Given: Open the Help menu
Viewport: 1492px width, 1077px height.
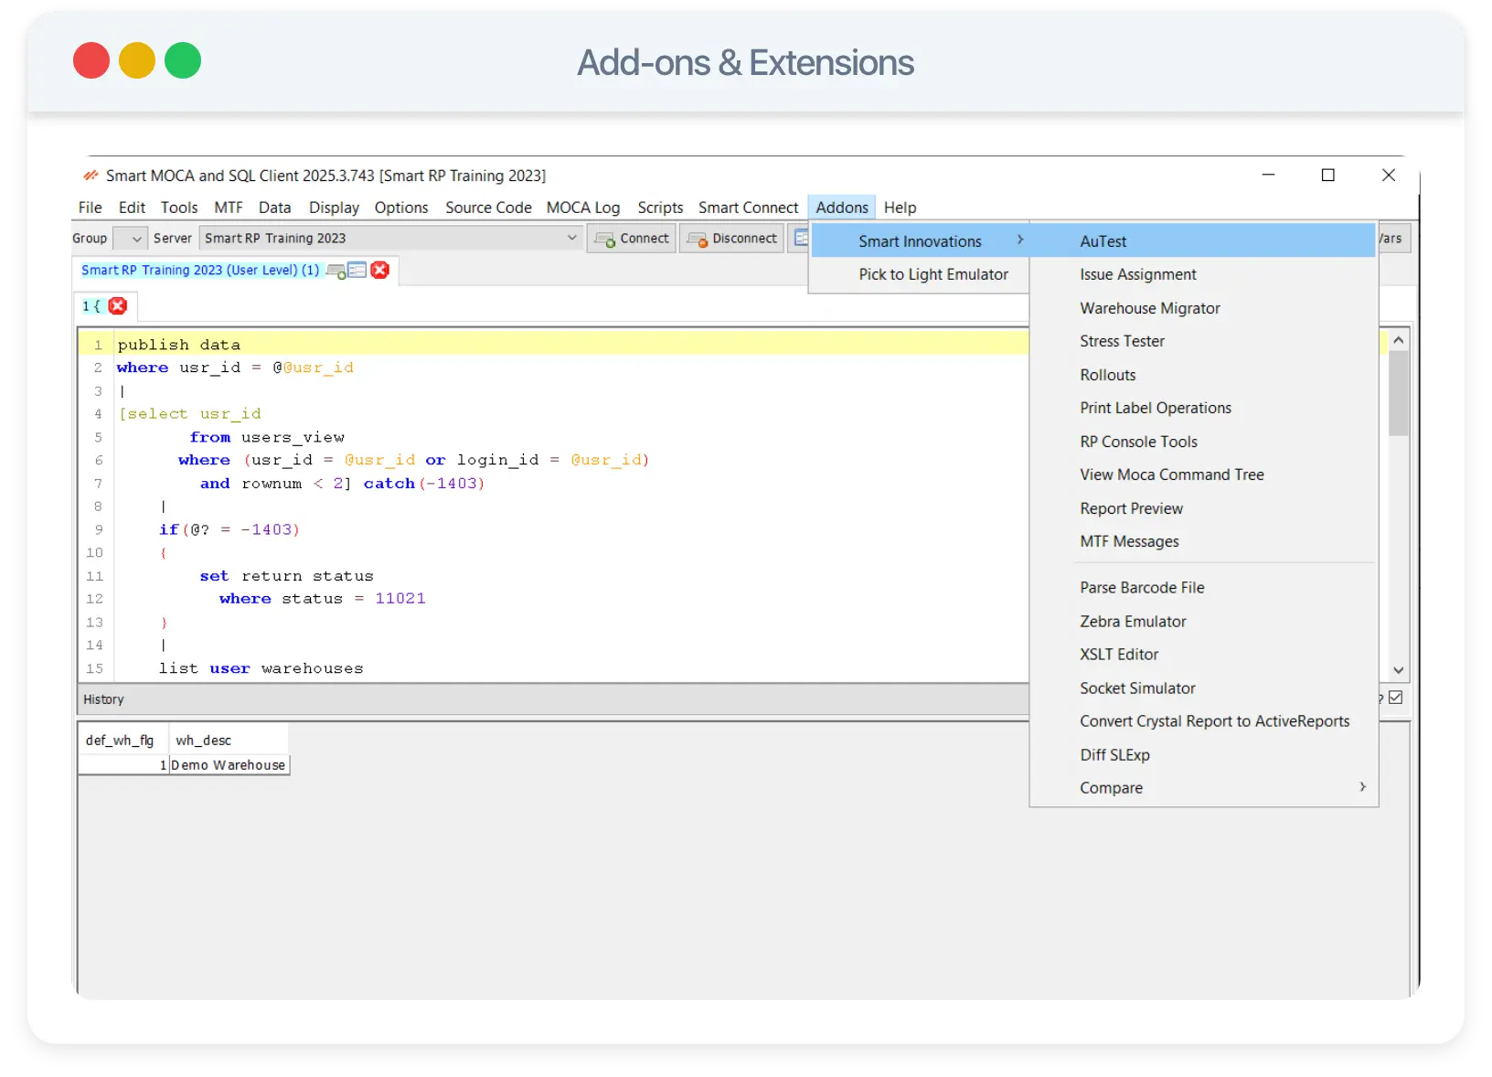Looking at the screenshot, I should click(x=900, y=208).
